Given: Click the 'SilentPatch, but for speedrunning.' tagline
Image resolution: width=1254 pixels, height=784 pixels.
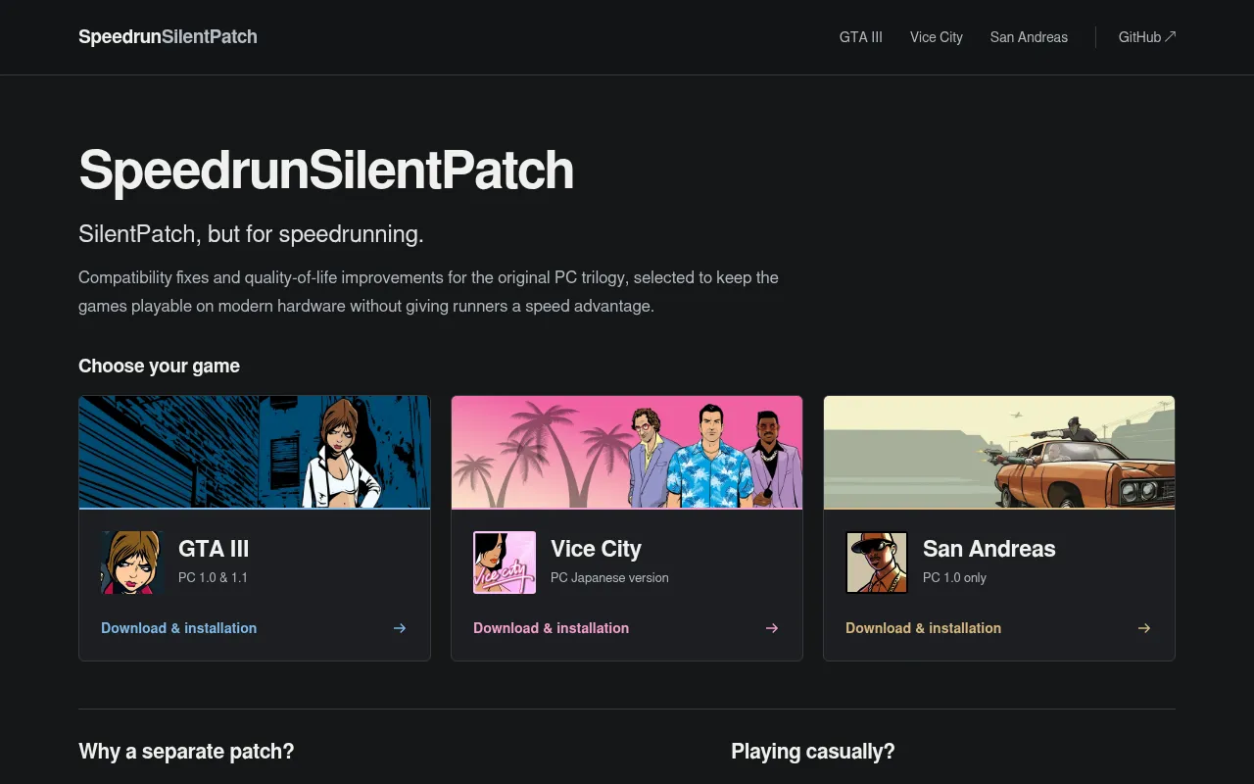Looking at the screenshot, I should click(251, 234).
